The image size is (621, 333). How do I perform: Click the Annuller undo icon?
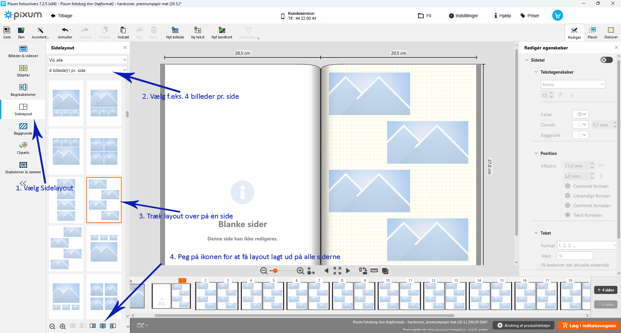(65, 33)
